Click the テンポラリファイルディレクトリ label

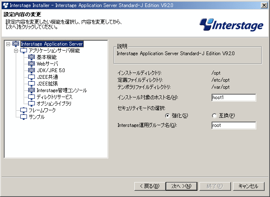[144, 87]
